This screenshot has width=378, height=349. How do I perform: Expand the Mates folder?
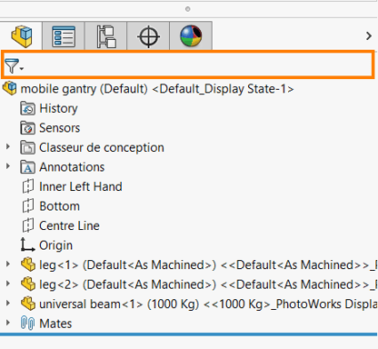tap(8, 323)
